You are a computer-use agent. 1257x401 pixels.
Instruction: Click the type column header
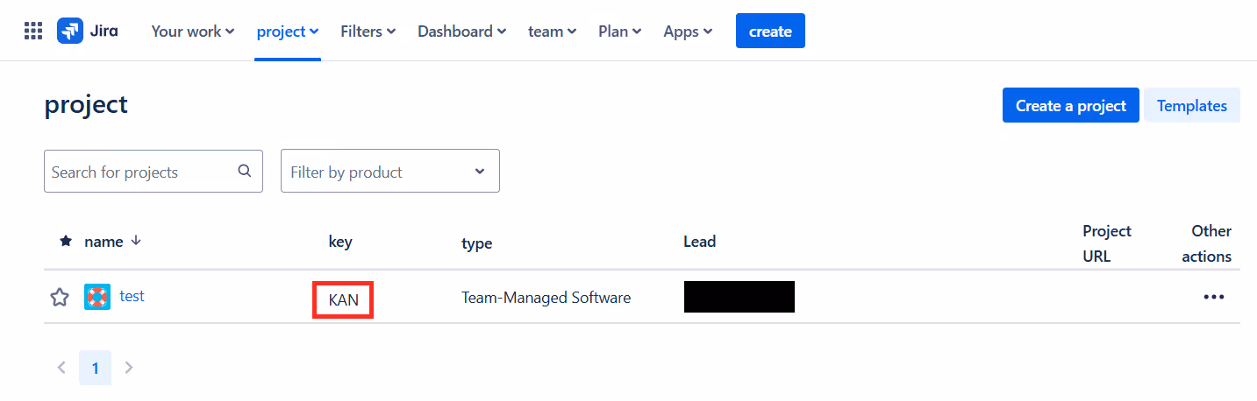pos(477,243)
